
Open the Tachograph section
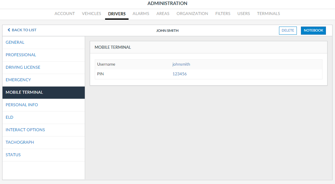tap(20, 142)
